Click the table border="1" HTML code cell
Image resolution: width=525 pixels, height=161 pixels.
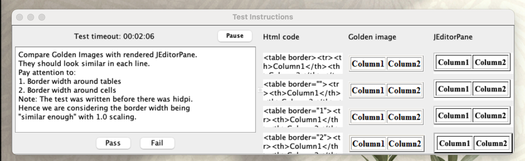point(302,116)
